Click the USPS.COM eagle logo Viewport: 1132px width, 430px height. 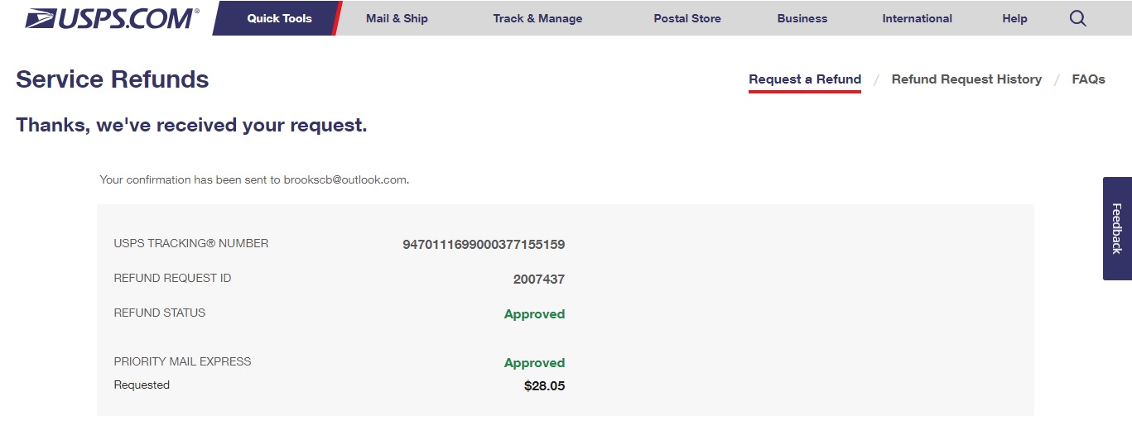click(112, 18)
